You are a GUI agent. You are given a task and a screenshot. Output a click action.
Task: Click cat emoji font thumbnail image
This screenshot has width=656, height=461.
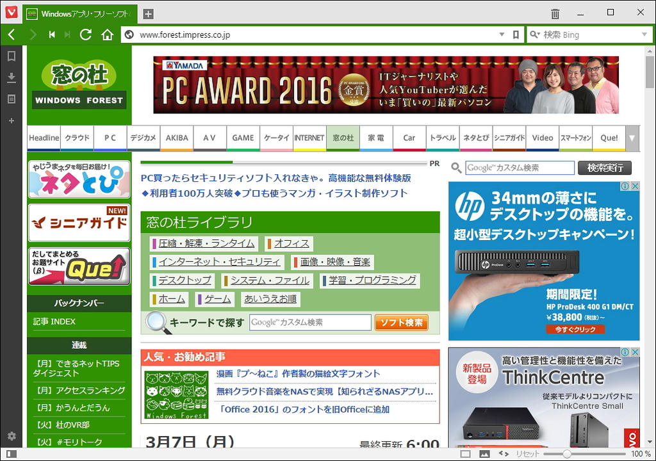[x=176, y=395]
